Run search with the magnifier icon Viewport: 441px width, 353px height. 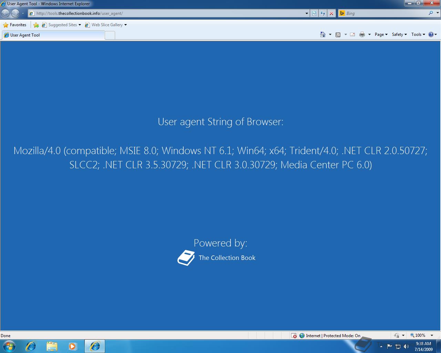[x=431, y=13]
